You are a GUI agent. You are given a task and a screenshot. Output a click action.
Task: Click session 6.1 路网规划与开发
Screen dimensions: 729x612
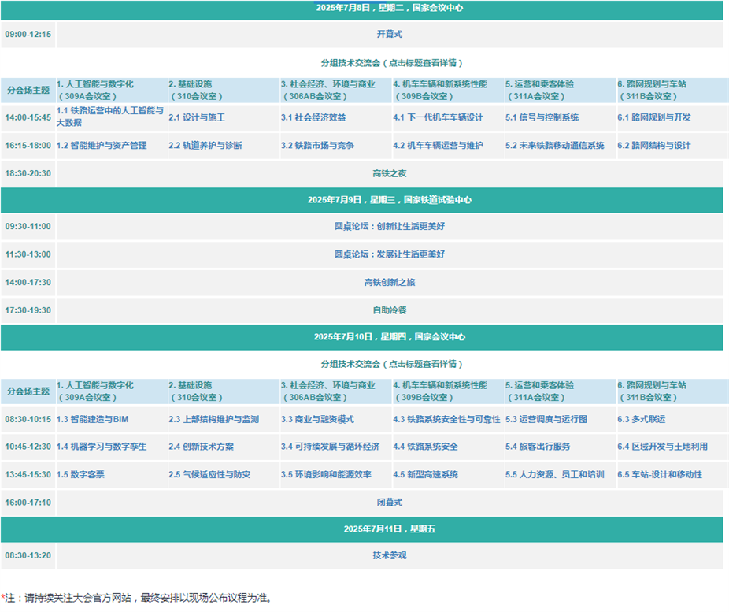coord(654,117)
